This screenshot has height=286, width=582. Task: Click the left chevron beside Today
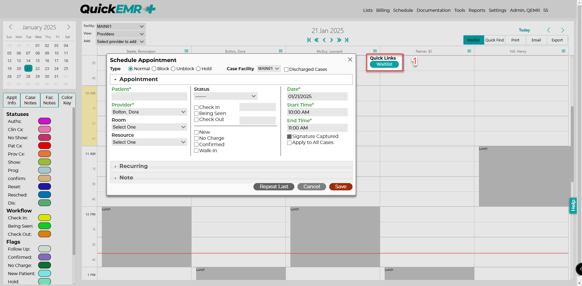(x=549, y=30)
